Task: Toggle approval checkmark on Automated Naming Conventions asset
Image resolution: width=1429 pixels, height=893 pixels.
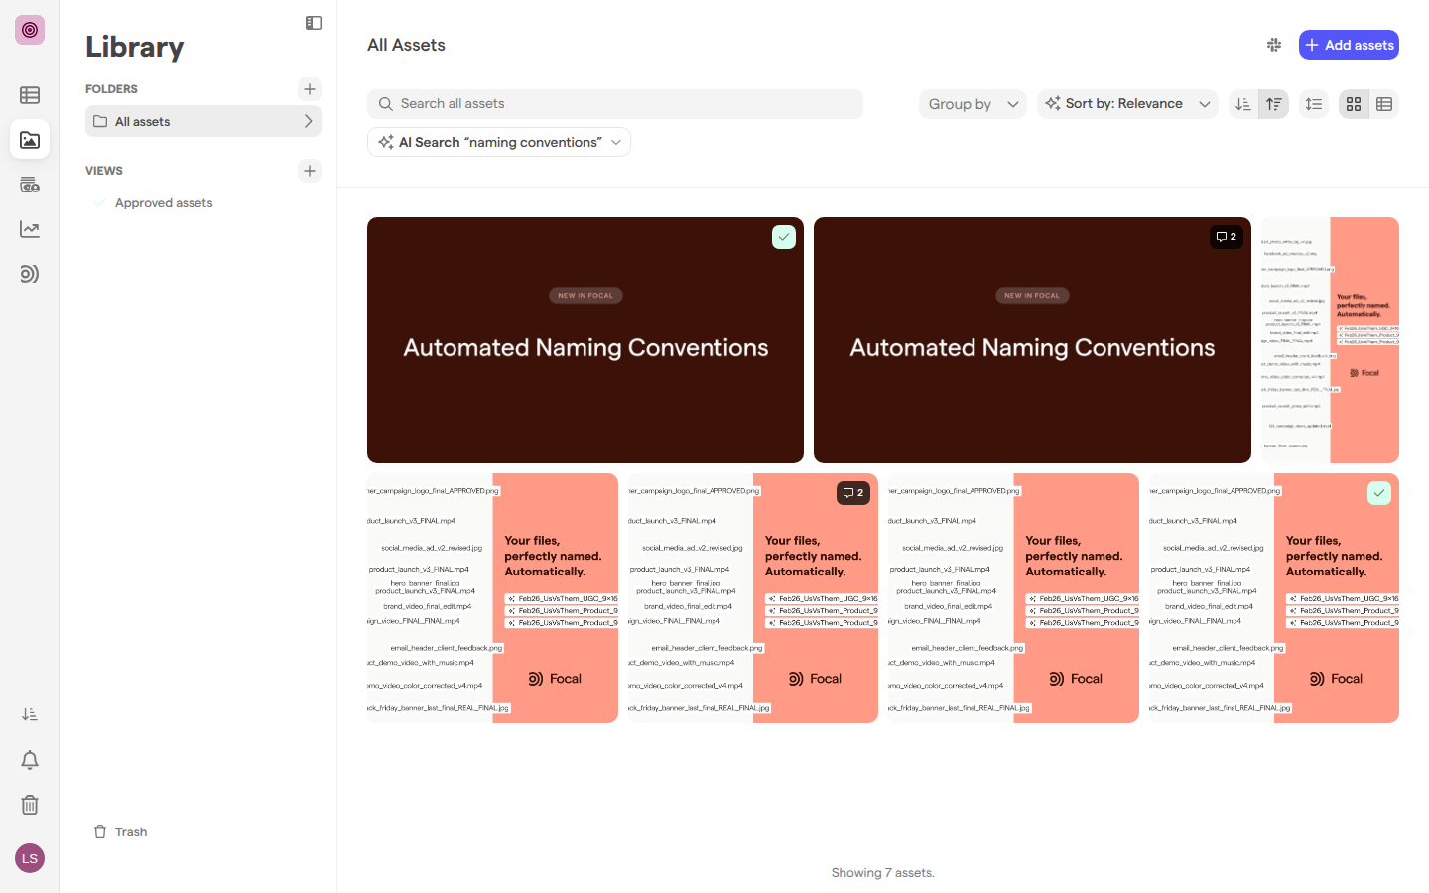Action: pyautogui.click(x=784, y=237)
